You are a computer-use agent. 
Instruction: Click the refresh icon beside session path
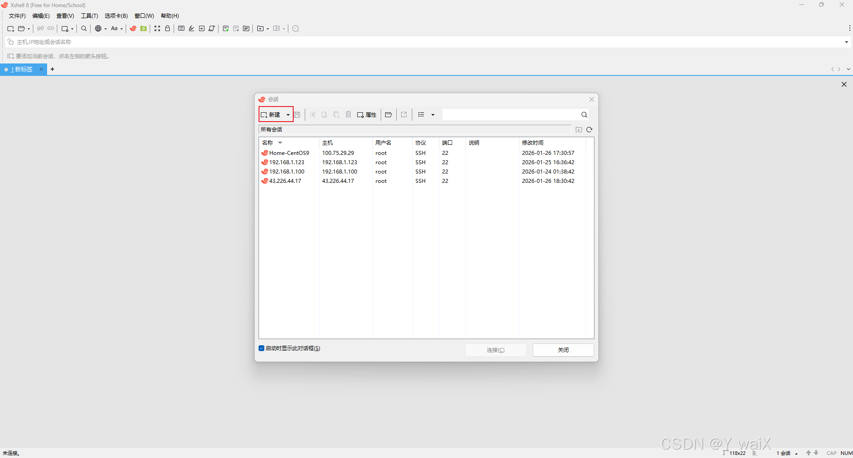pyautogui.click(x=590, y=130)
